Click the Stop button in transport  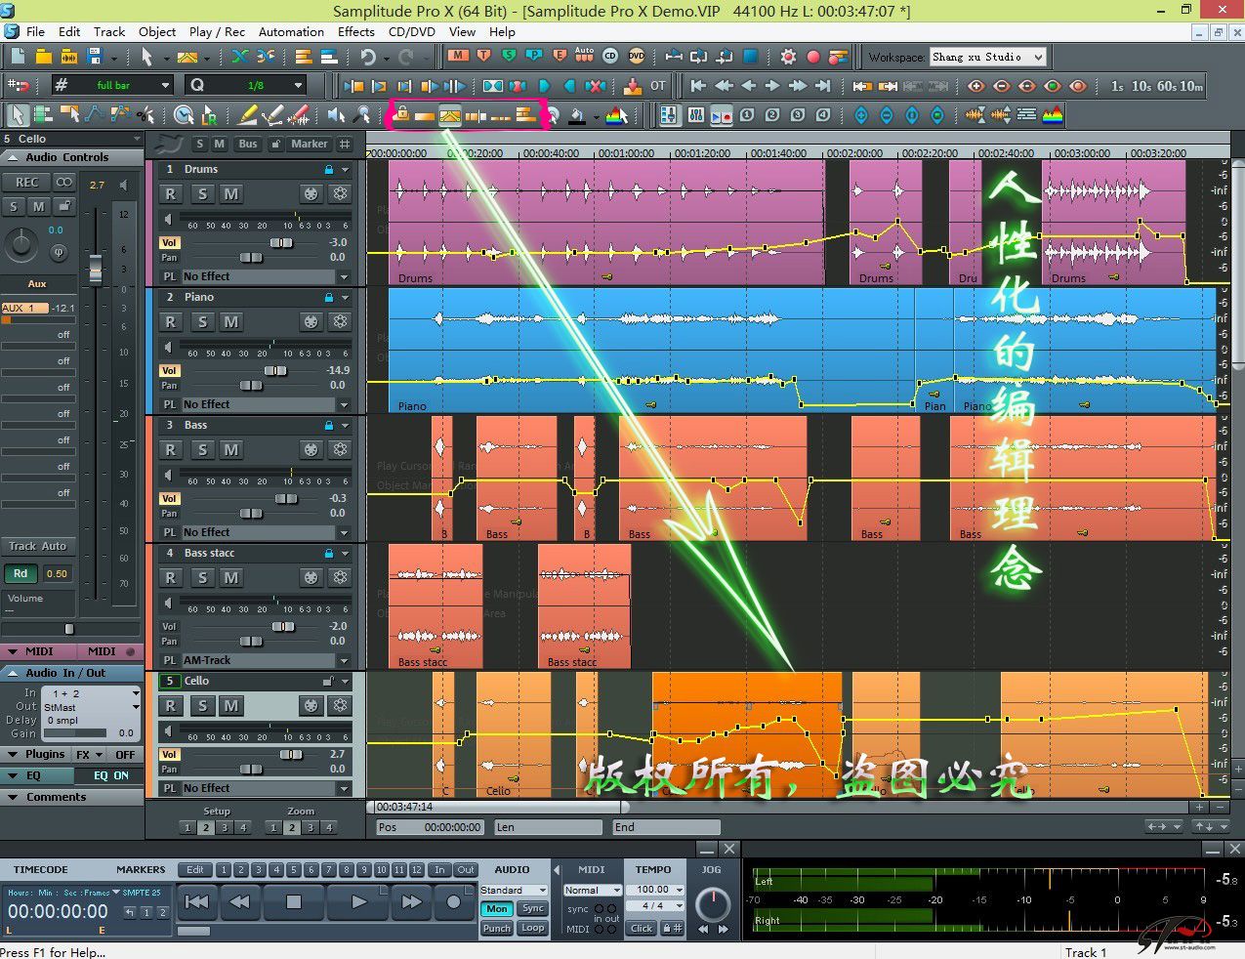point(293,902)
